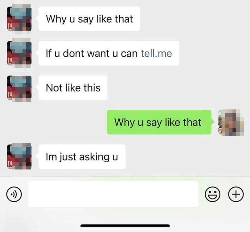Open the emoji sticker panel
This screenshot has width=250, height=232.
pyautogui.click(x=212, y=194)
